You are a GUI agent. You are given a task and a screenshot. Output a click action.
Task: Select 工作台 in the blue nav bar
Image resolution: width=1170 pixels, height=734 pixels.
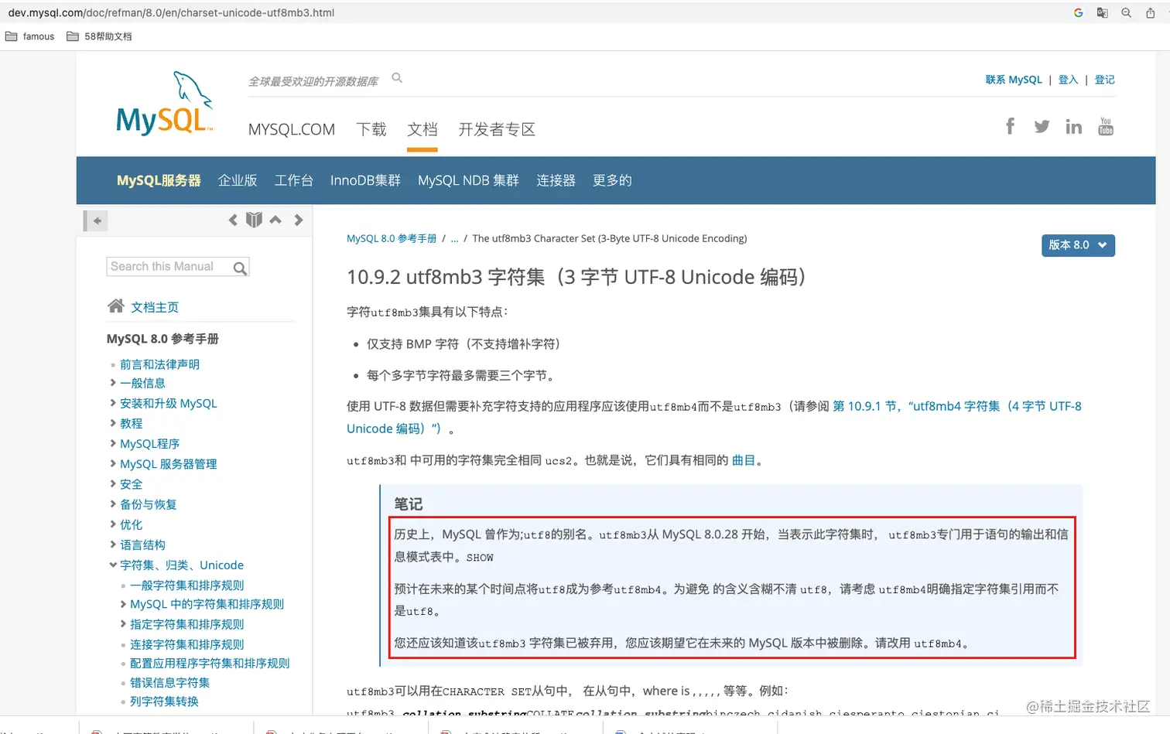click(294, 180)
